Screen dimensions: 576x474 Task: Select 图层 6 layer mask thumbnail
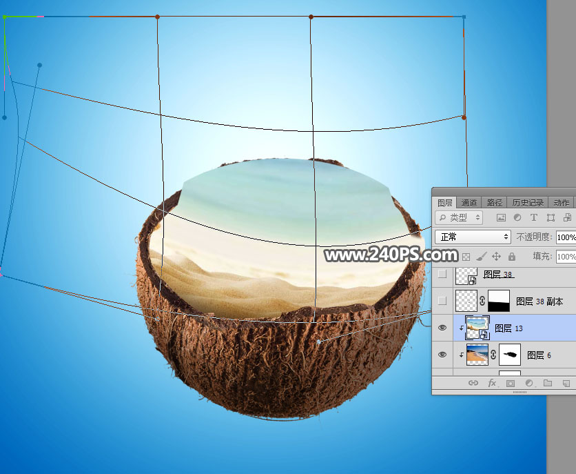point(509,355)
